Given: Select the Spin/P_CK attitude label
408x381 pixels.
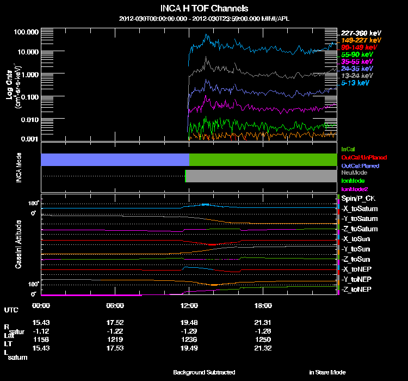Looking at the screenshot, I should click(x=357, y=199).
